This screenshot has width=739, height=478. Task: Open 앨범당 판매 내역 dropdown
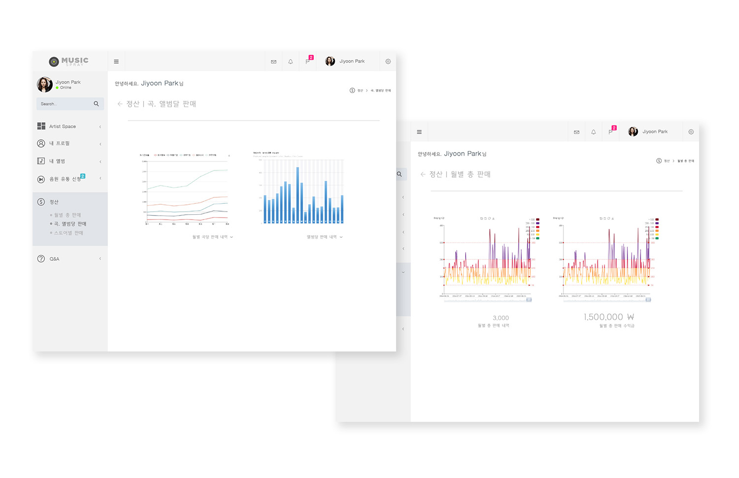[325, 237]
